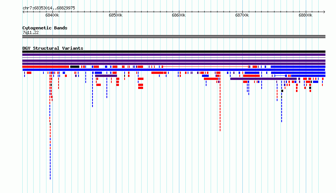The width and height of the screenshot is (336, 193).
Task: Click the right arrowhead of the ruler
Action: [x=324, y=12]
